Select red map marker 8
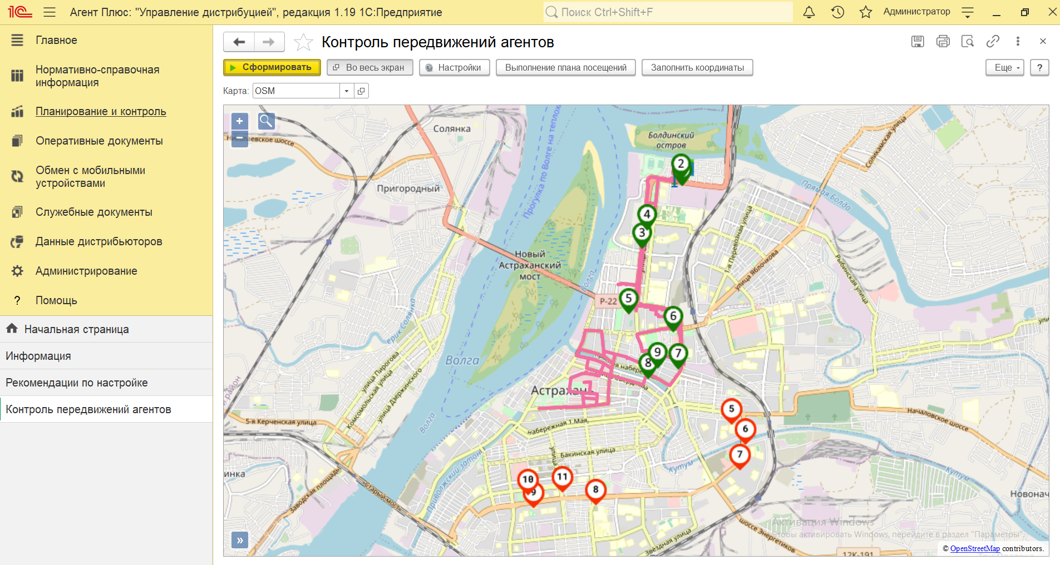1060x565 pixels. click(x=596, y=490)
